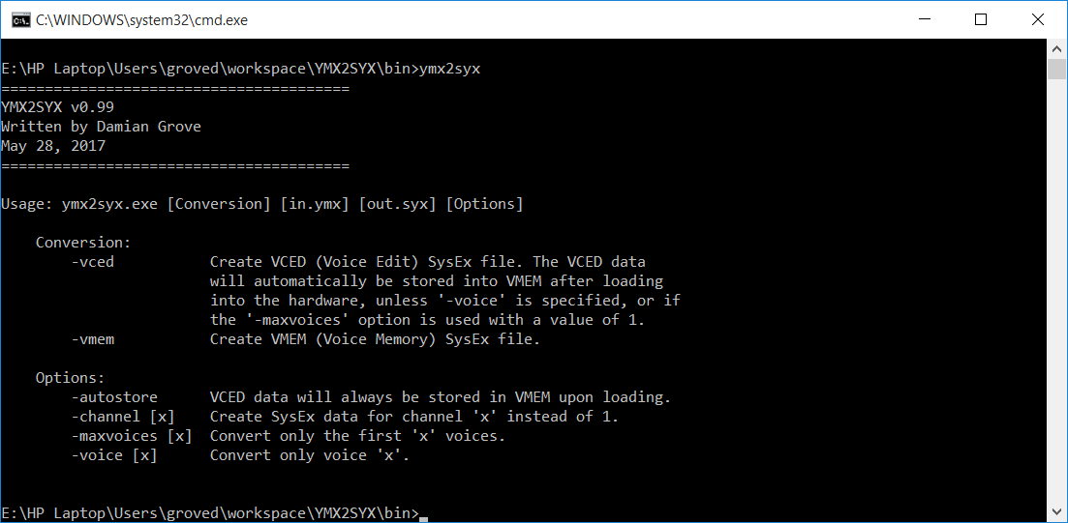Click the 'Conversion:' section heading
The image size is (1068, 523).
click(x=83, y=243)
